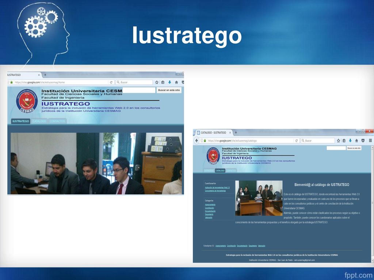Open Valoración in the Subpáginas row
The width and height of the screenshot is (374, 280).
tap(262, 246)
